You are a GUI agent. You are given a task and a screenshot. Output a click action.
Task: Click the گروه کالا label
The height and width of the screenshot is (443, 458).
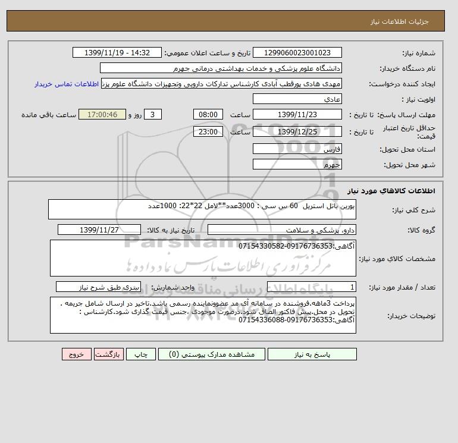tap(421, 230)
